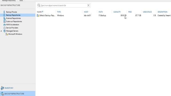Viewport: 171px width, 96px height.
Task: Select WAN Accelerators in the tree
Action: point(13,25)
